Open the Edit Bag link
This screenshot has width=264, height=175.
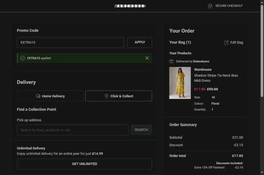pos(234,42)
